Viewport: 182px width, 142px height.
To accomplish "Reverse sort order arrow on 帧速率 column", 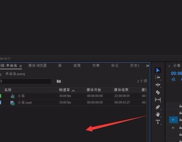I will [x=73, y=91].
